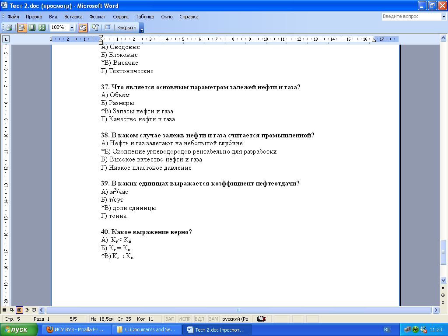
Task: Expand the toolbar options arrow
Action: [142, 28]
